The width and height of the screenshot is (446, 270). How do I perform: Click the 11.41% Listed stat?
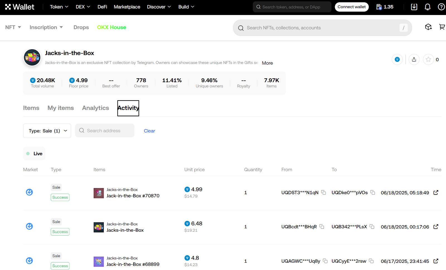pyautogui.click(x=172, y=83)
